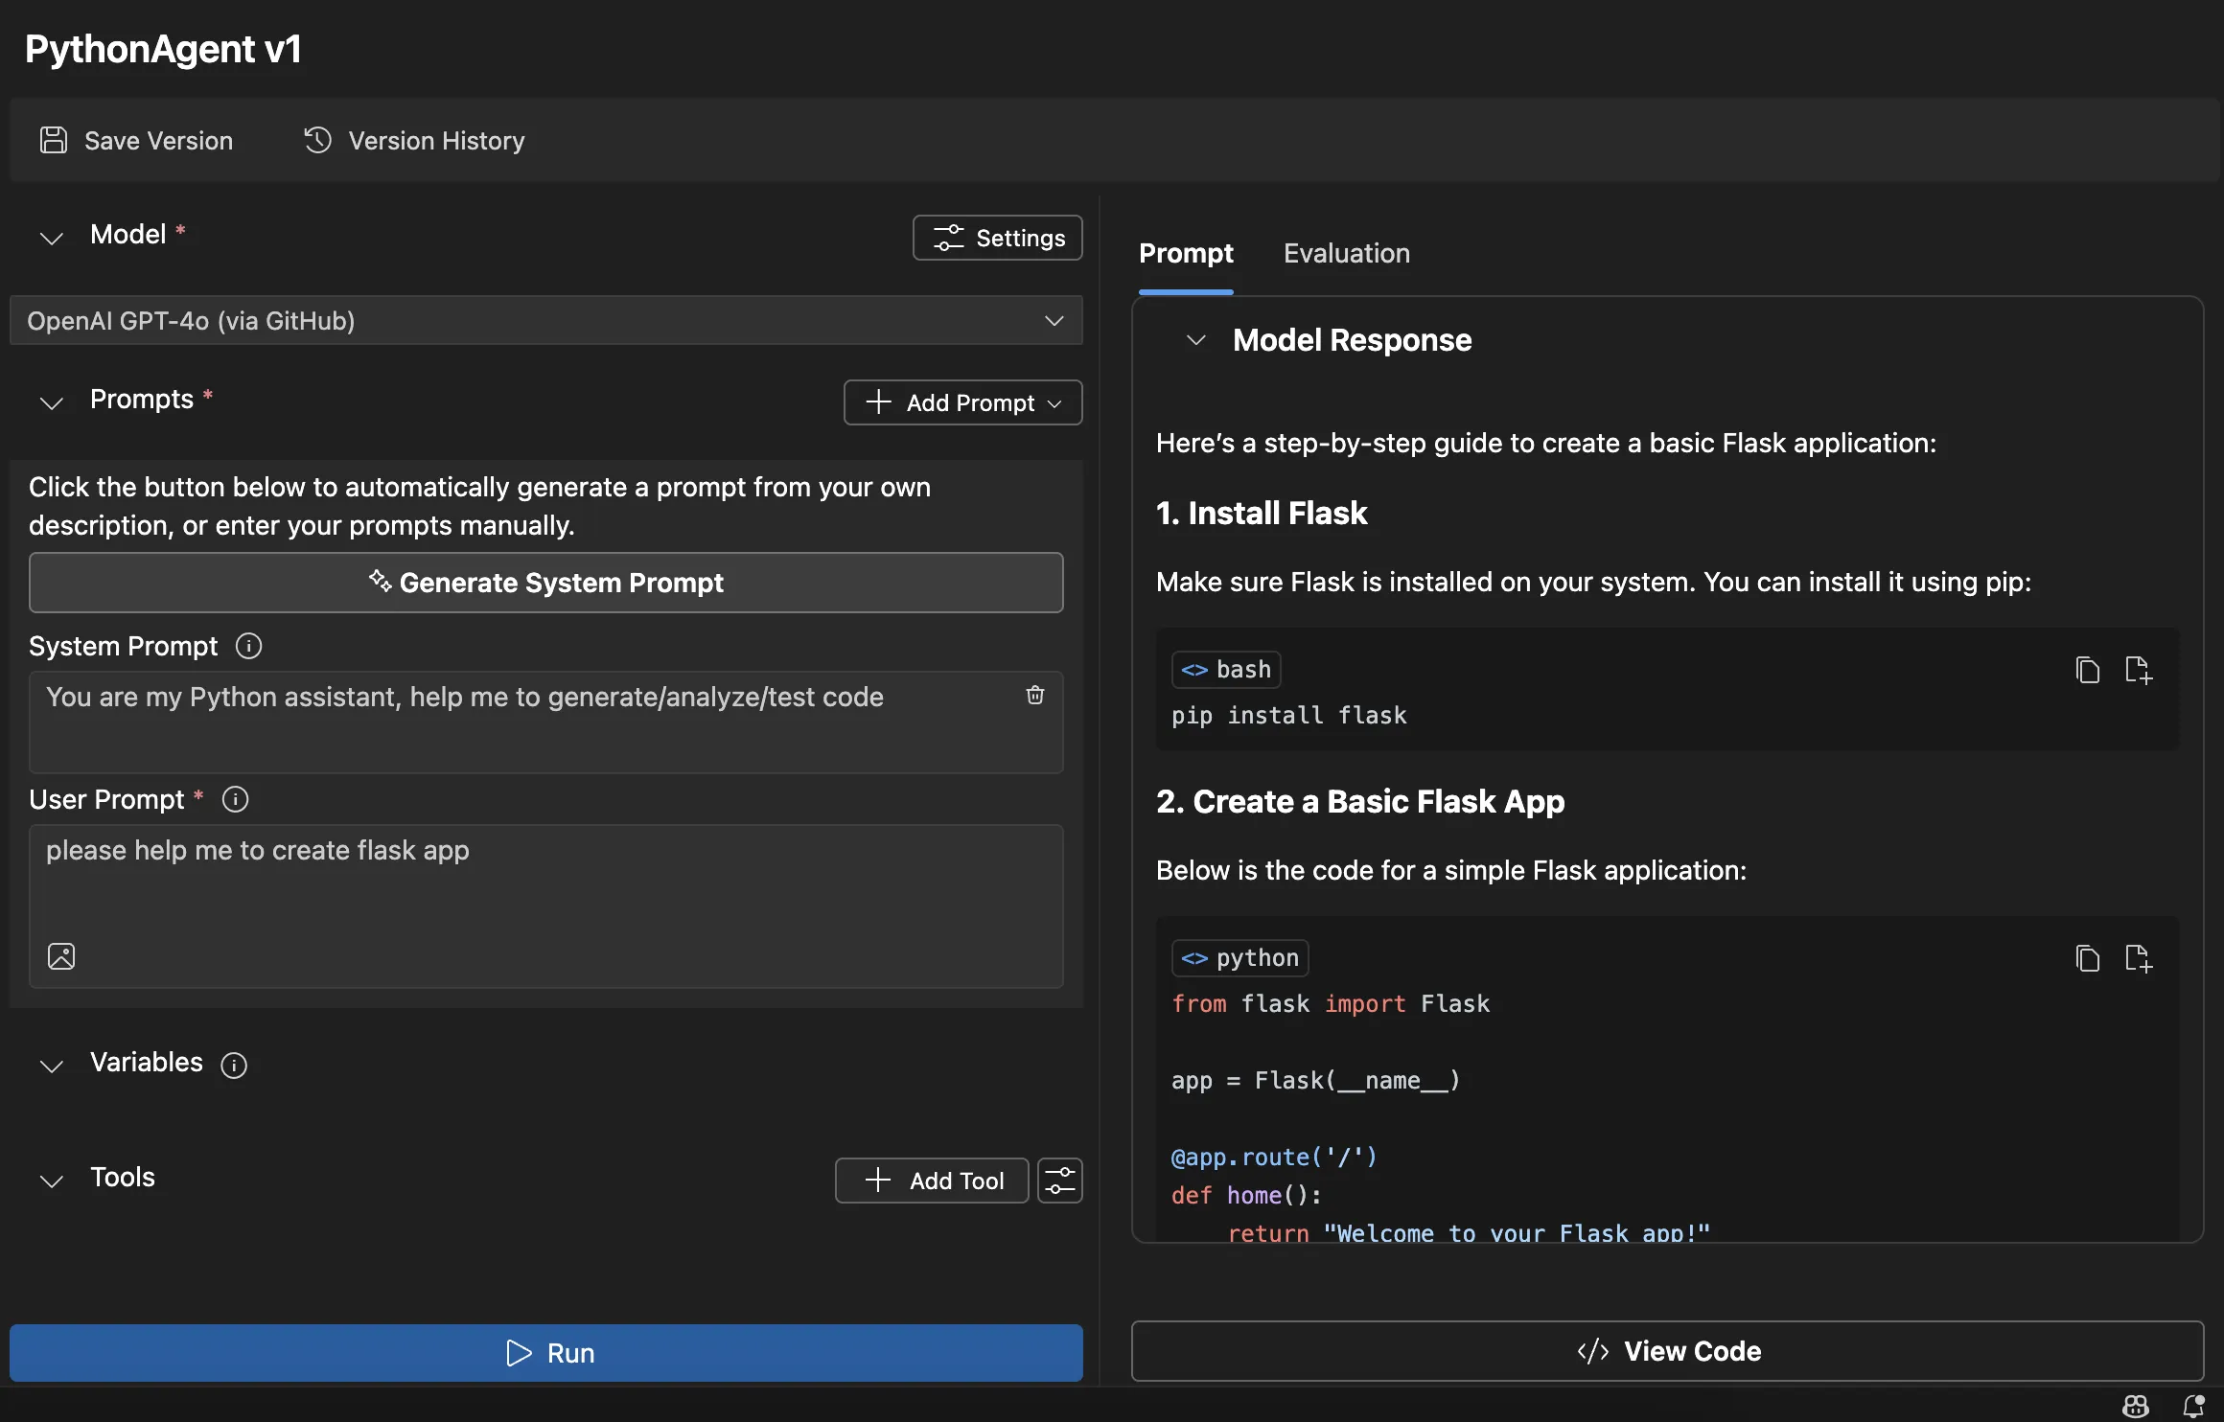Click the System Prompt info icon
This screenshot has width=2224, height=1422.
pyautogui.click(x=248, y=646)
